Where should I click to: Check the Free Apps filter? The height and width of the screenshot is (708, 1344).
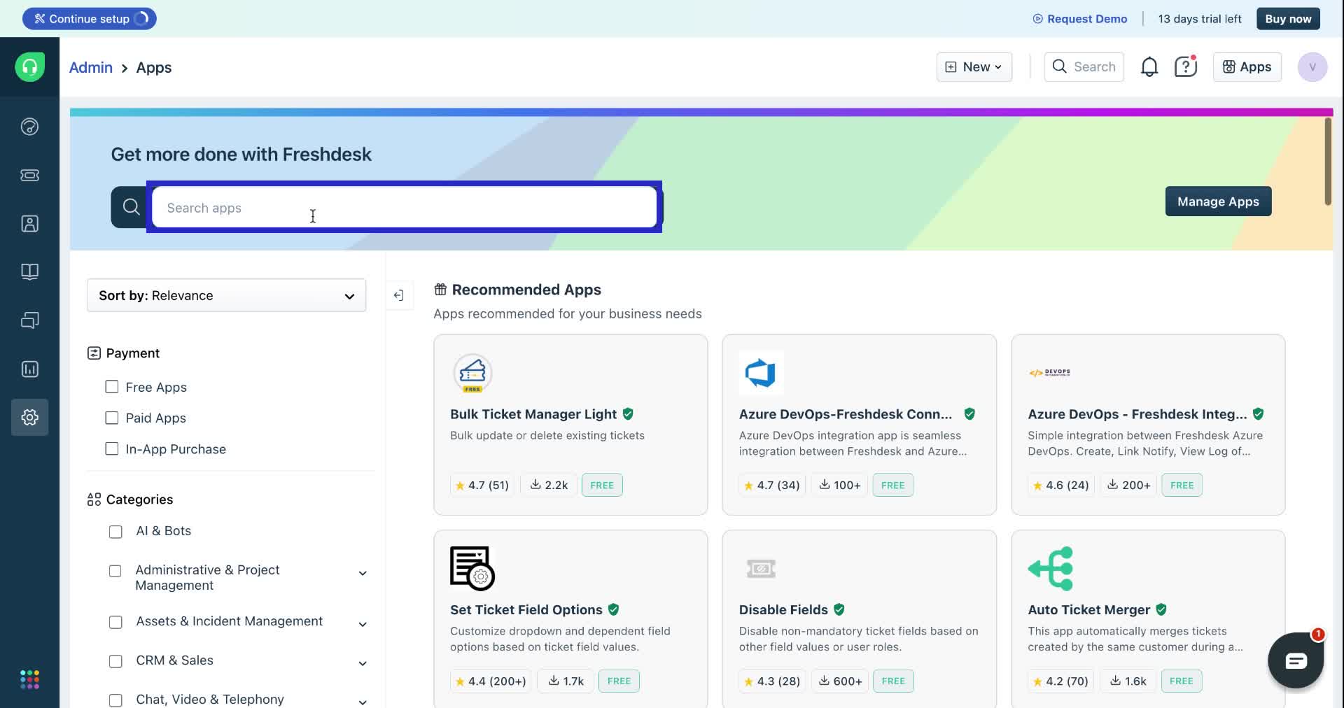pyautogui.click(x=111, y=387)
